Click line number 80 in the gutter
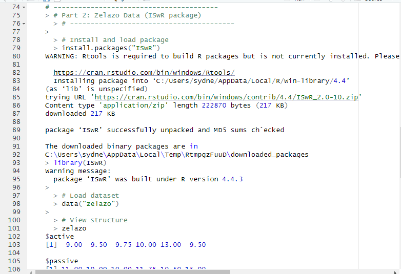401x274 pixels. pos(14,56)
